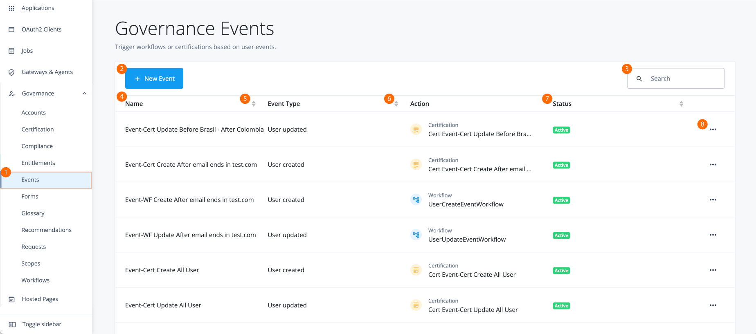Click certification icon for Cert Event-Cert Update Before Bra...
The width and height of the screenshot is (756, 334).
tap(416, 129)
